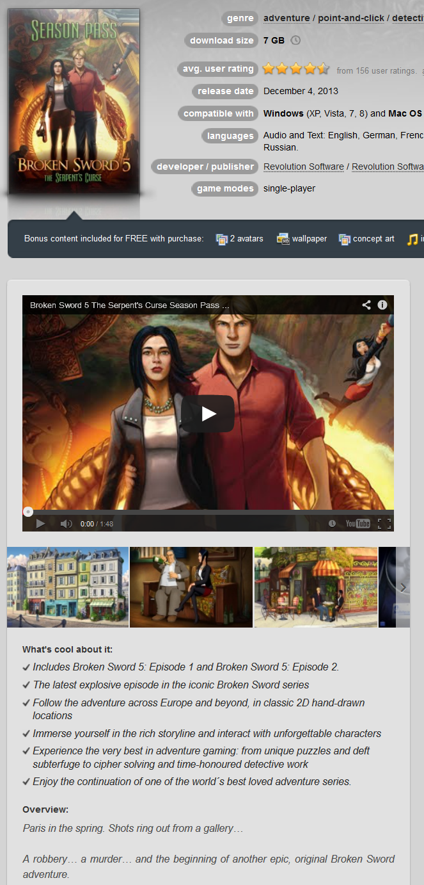424x885 pixels.
Task: Open the cafe terrace screenshot thumbnail
Action: click(315, 587)
